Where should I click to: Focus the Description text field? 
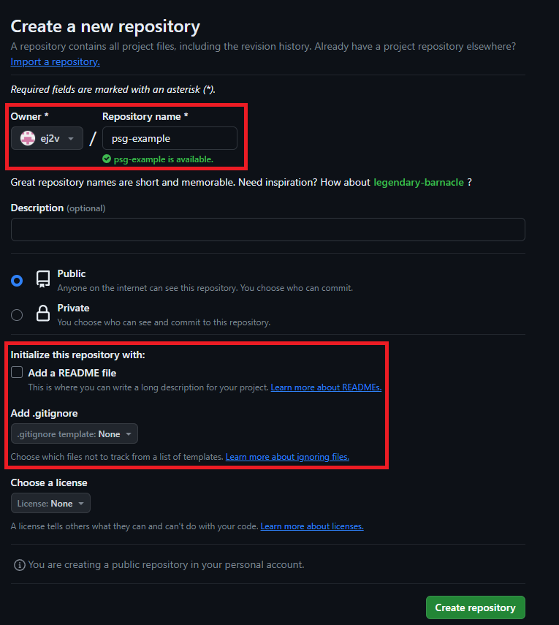[x=267, y=230]
